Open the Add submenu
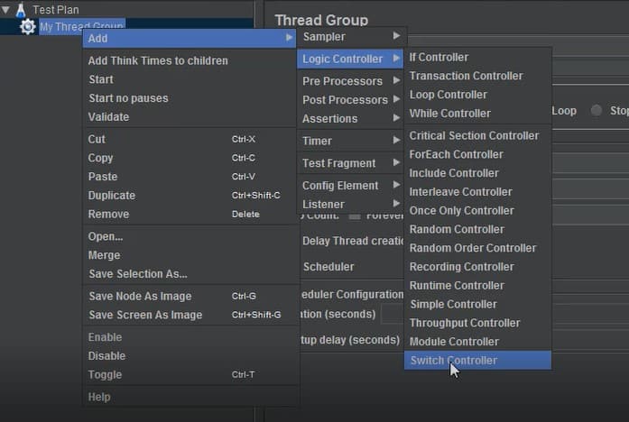Image resolution: width=629 pixels, height=422 pixels. [x=190, y=39]
